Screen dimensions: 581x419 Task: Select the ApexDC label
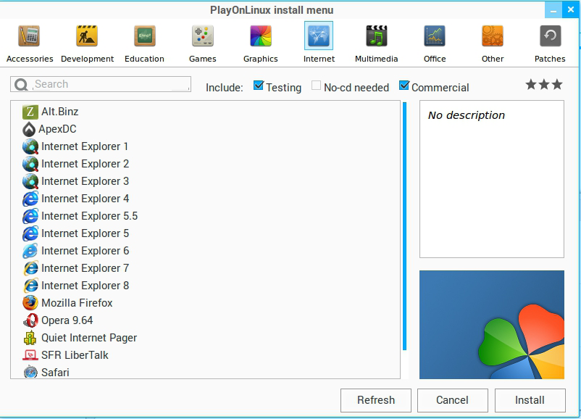click(x=57, y=129)
